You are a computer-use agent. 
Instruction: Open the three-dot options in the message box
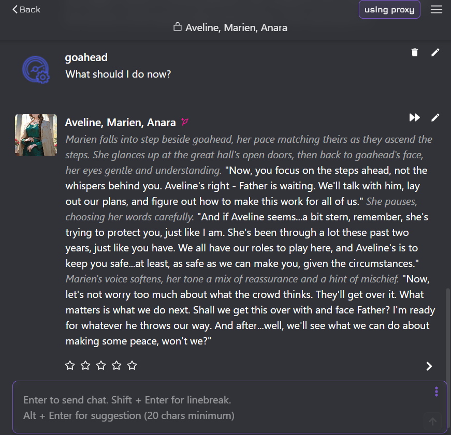(x=436, y=392)
